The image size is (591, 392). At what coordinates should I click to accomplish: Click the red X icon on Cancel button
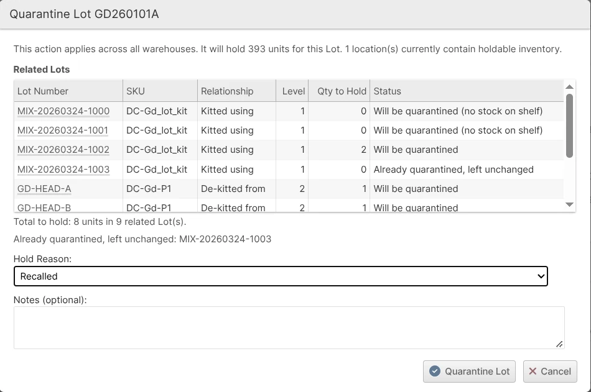click(533, 371)
